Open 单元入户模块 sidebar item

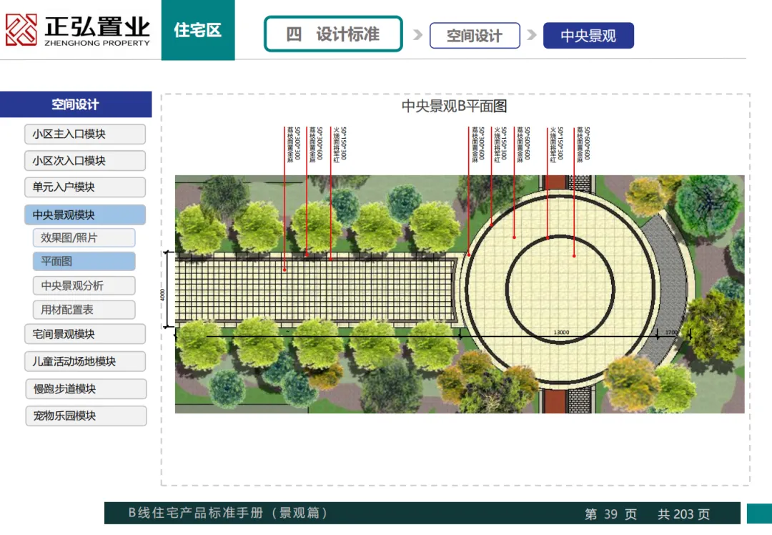coord(84,187)
